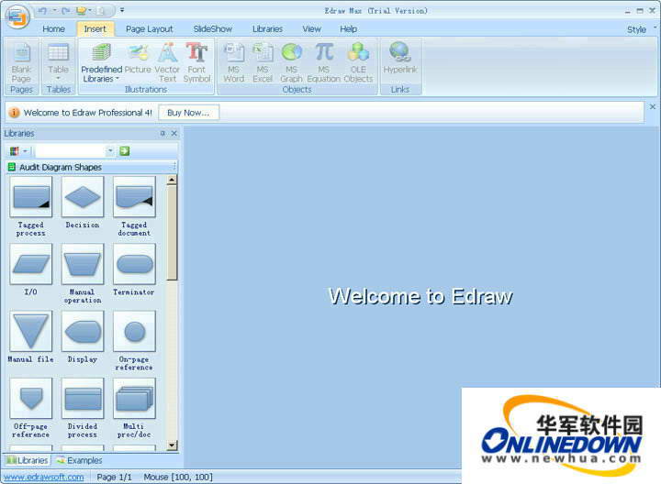This screenshot has width=661, height=484.
Task: Open the Quick Access toolbar customize arrow
Action: click(x=122, y=11)
